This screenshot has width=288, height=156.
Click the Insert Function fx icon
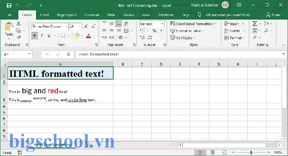[68, 54]
